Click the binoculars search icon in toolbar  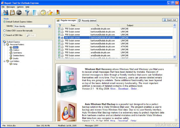[6, 13]
